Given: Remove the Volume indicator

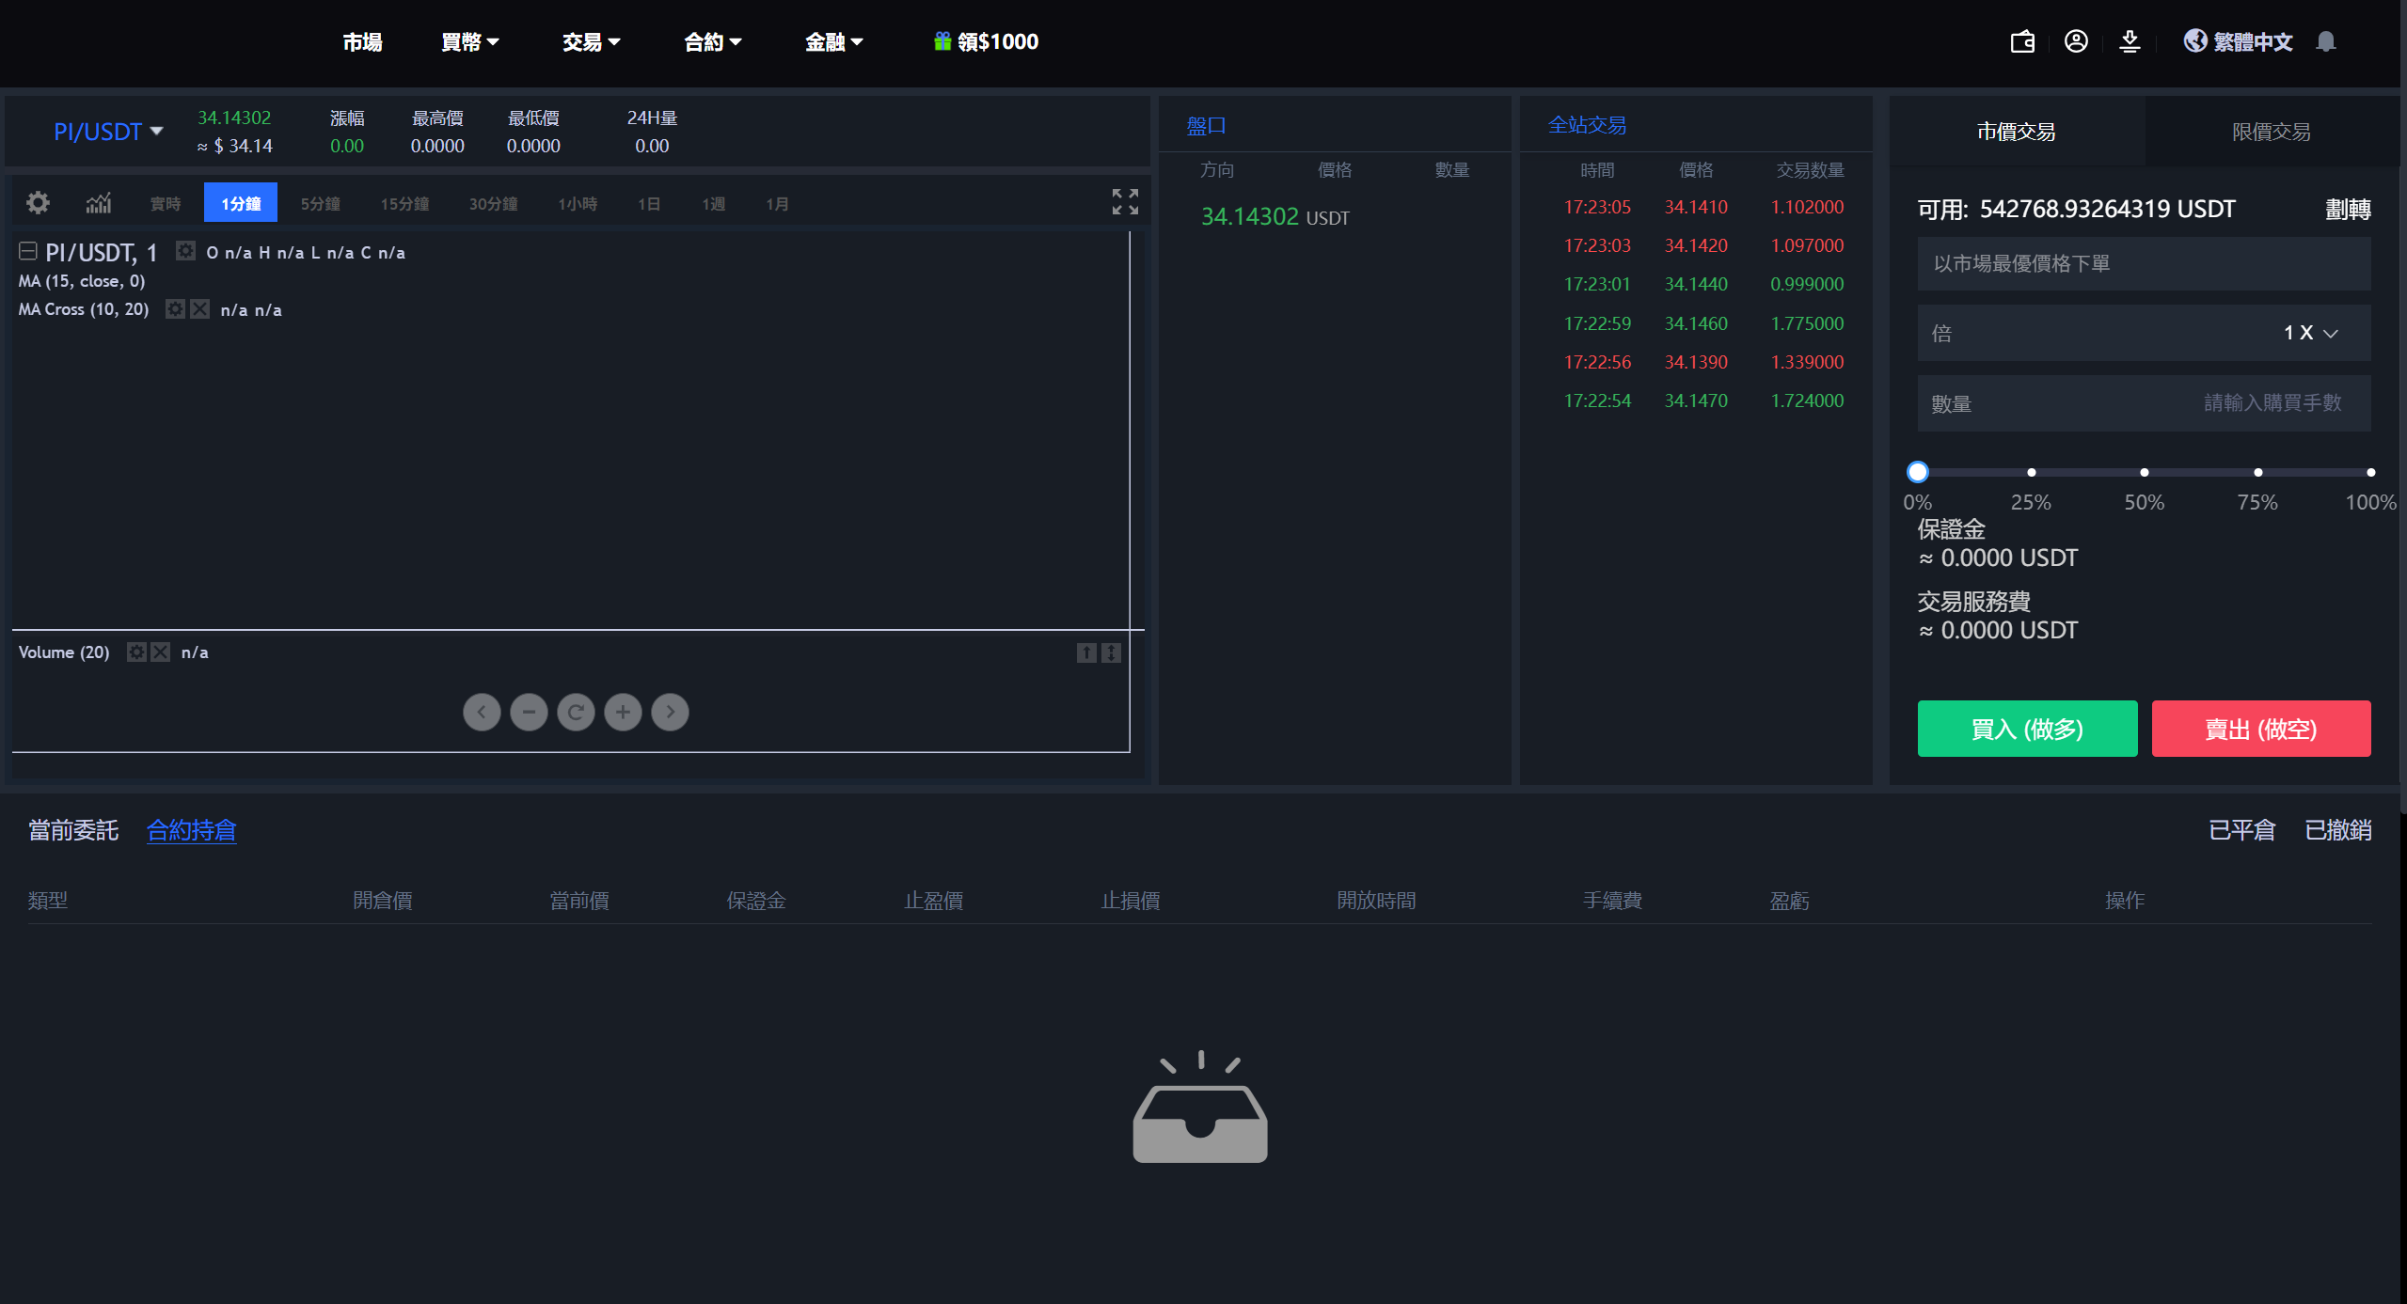Looking at the screenshot, I should point(161,652).
